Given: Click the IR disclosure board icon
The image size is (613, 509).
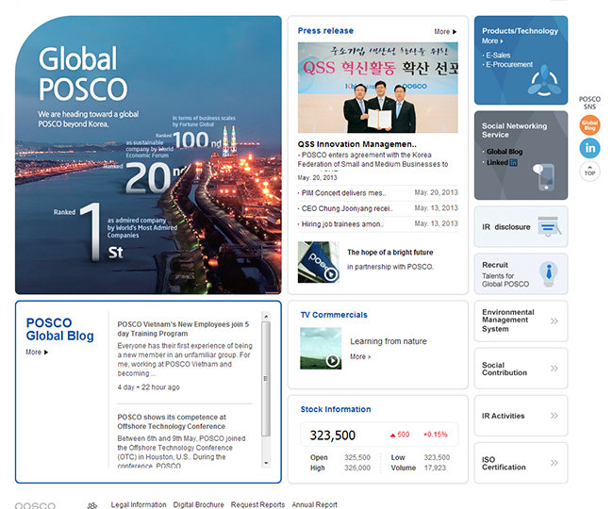Looking at the screenshot, I should point(549,226).
